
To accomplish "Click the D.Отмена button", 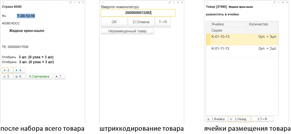I will tap(141, 22).
